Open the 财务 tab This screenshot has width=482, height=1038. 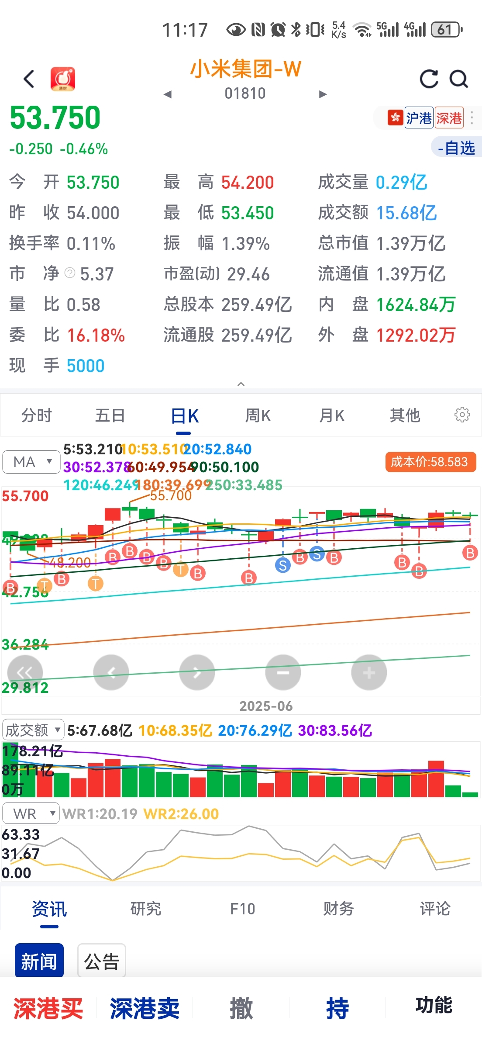click(x=338, y=909)
